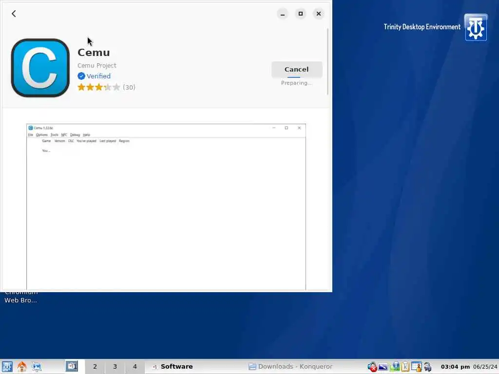Click the Verified badge link
This screenshot has height=374, width=499.
(94, 76)
